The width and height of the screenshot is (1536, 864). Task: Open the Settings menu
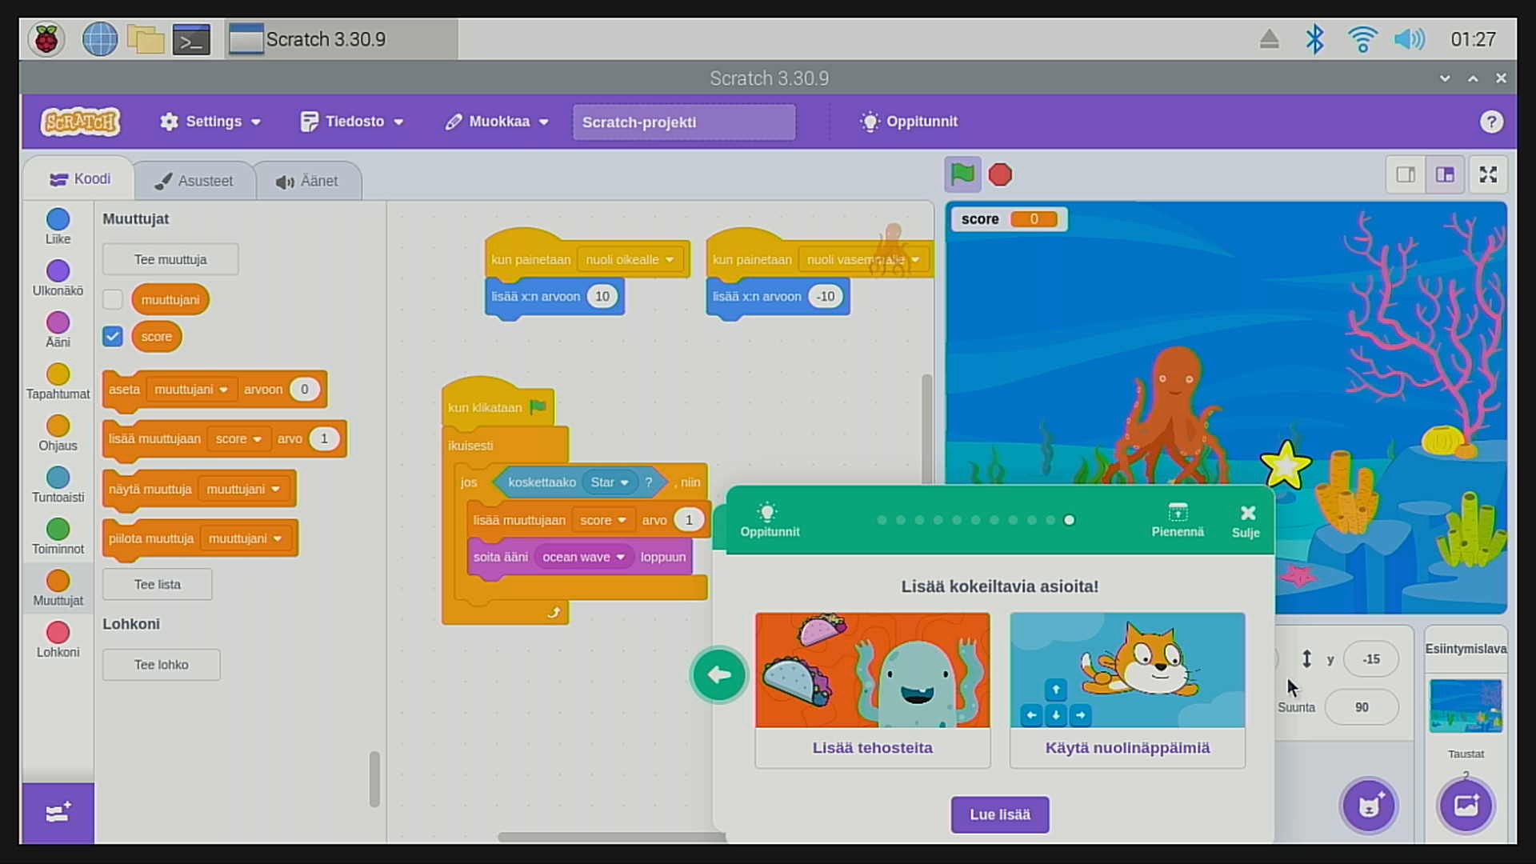pyautogui.click(x=210, y=122)
